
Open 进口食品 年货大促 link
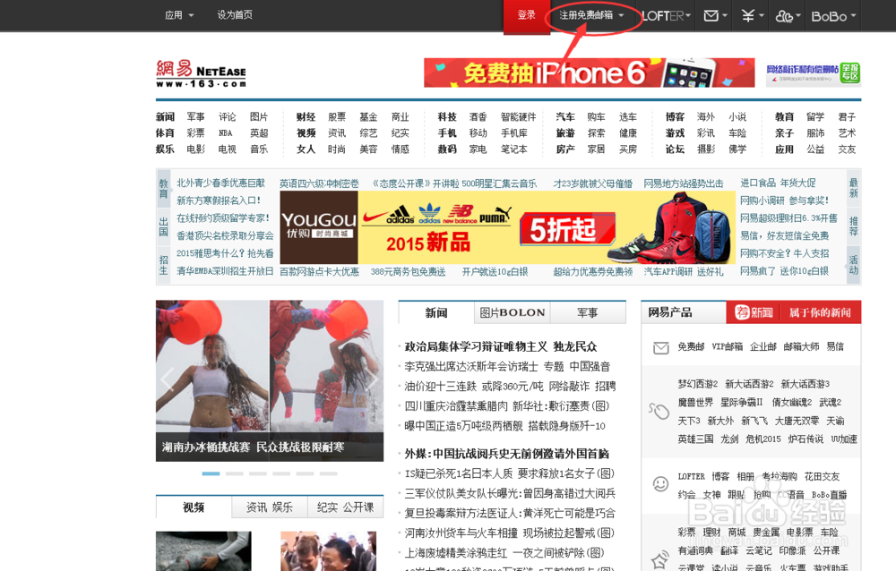[x=778, y=183]
